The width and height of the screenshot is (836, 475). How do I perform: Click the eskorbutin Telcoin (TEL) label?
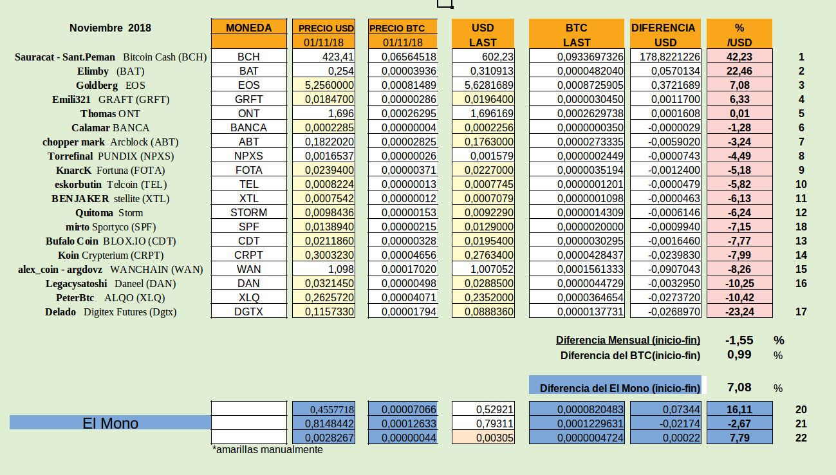click(x=110, y=184)
